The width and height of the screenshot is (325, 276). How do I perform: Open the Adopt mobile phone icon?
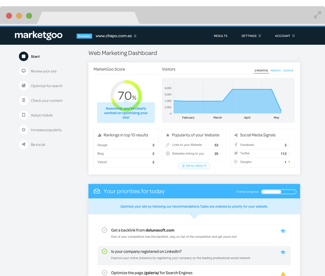[24, 115]
